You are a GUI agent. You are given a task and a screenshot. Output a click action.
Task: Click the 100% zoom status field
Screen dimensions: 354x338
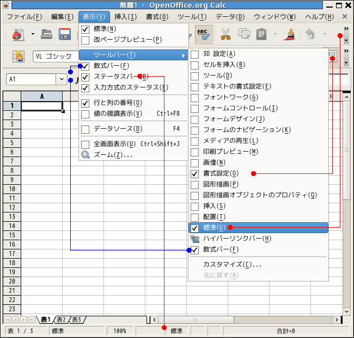click(120, 331)
